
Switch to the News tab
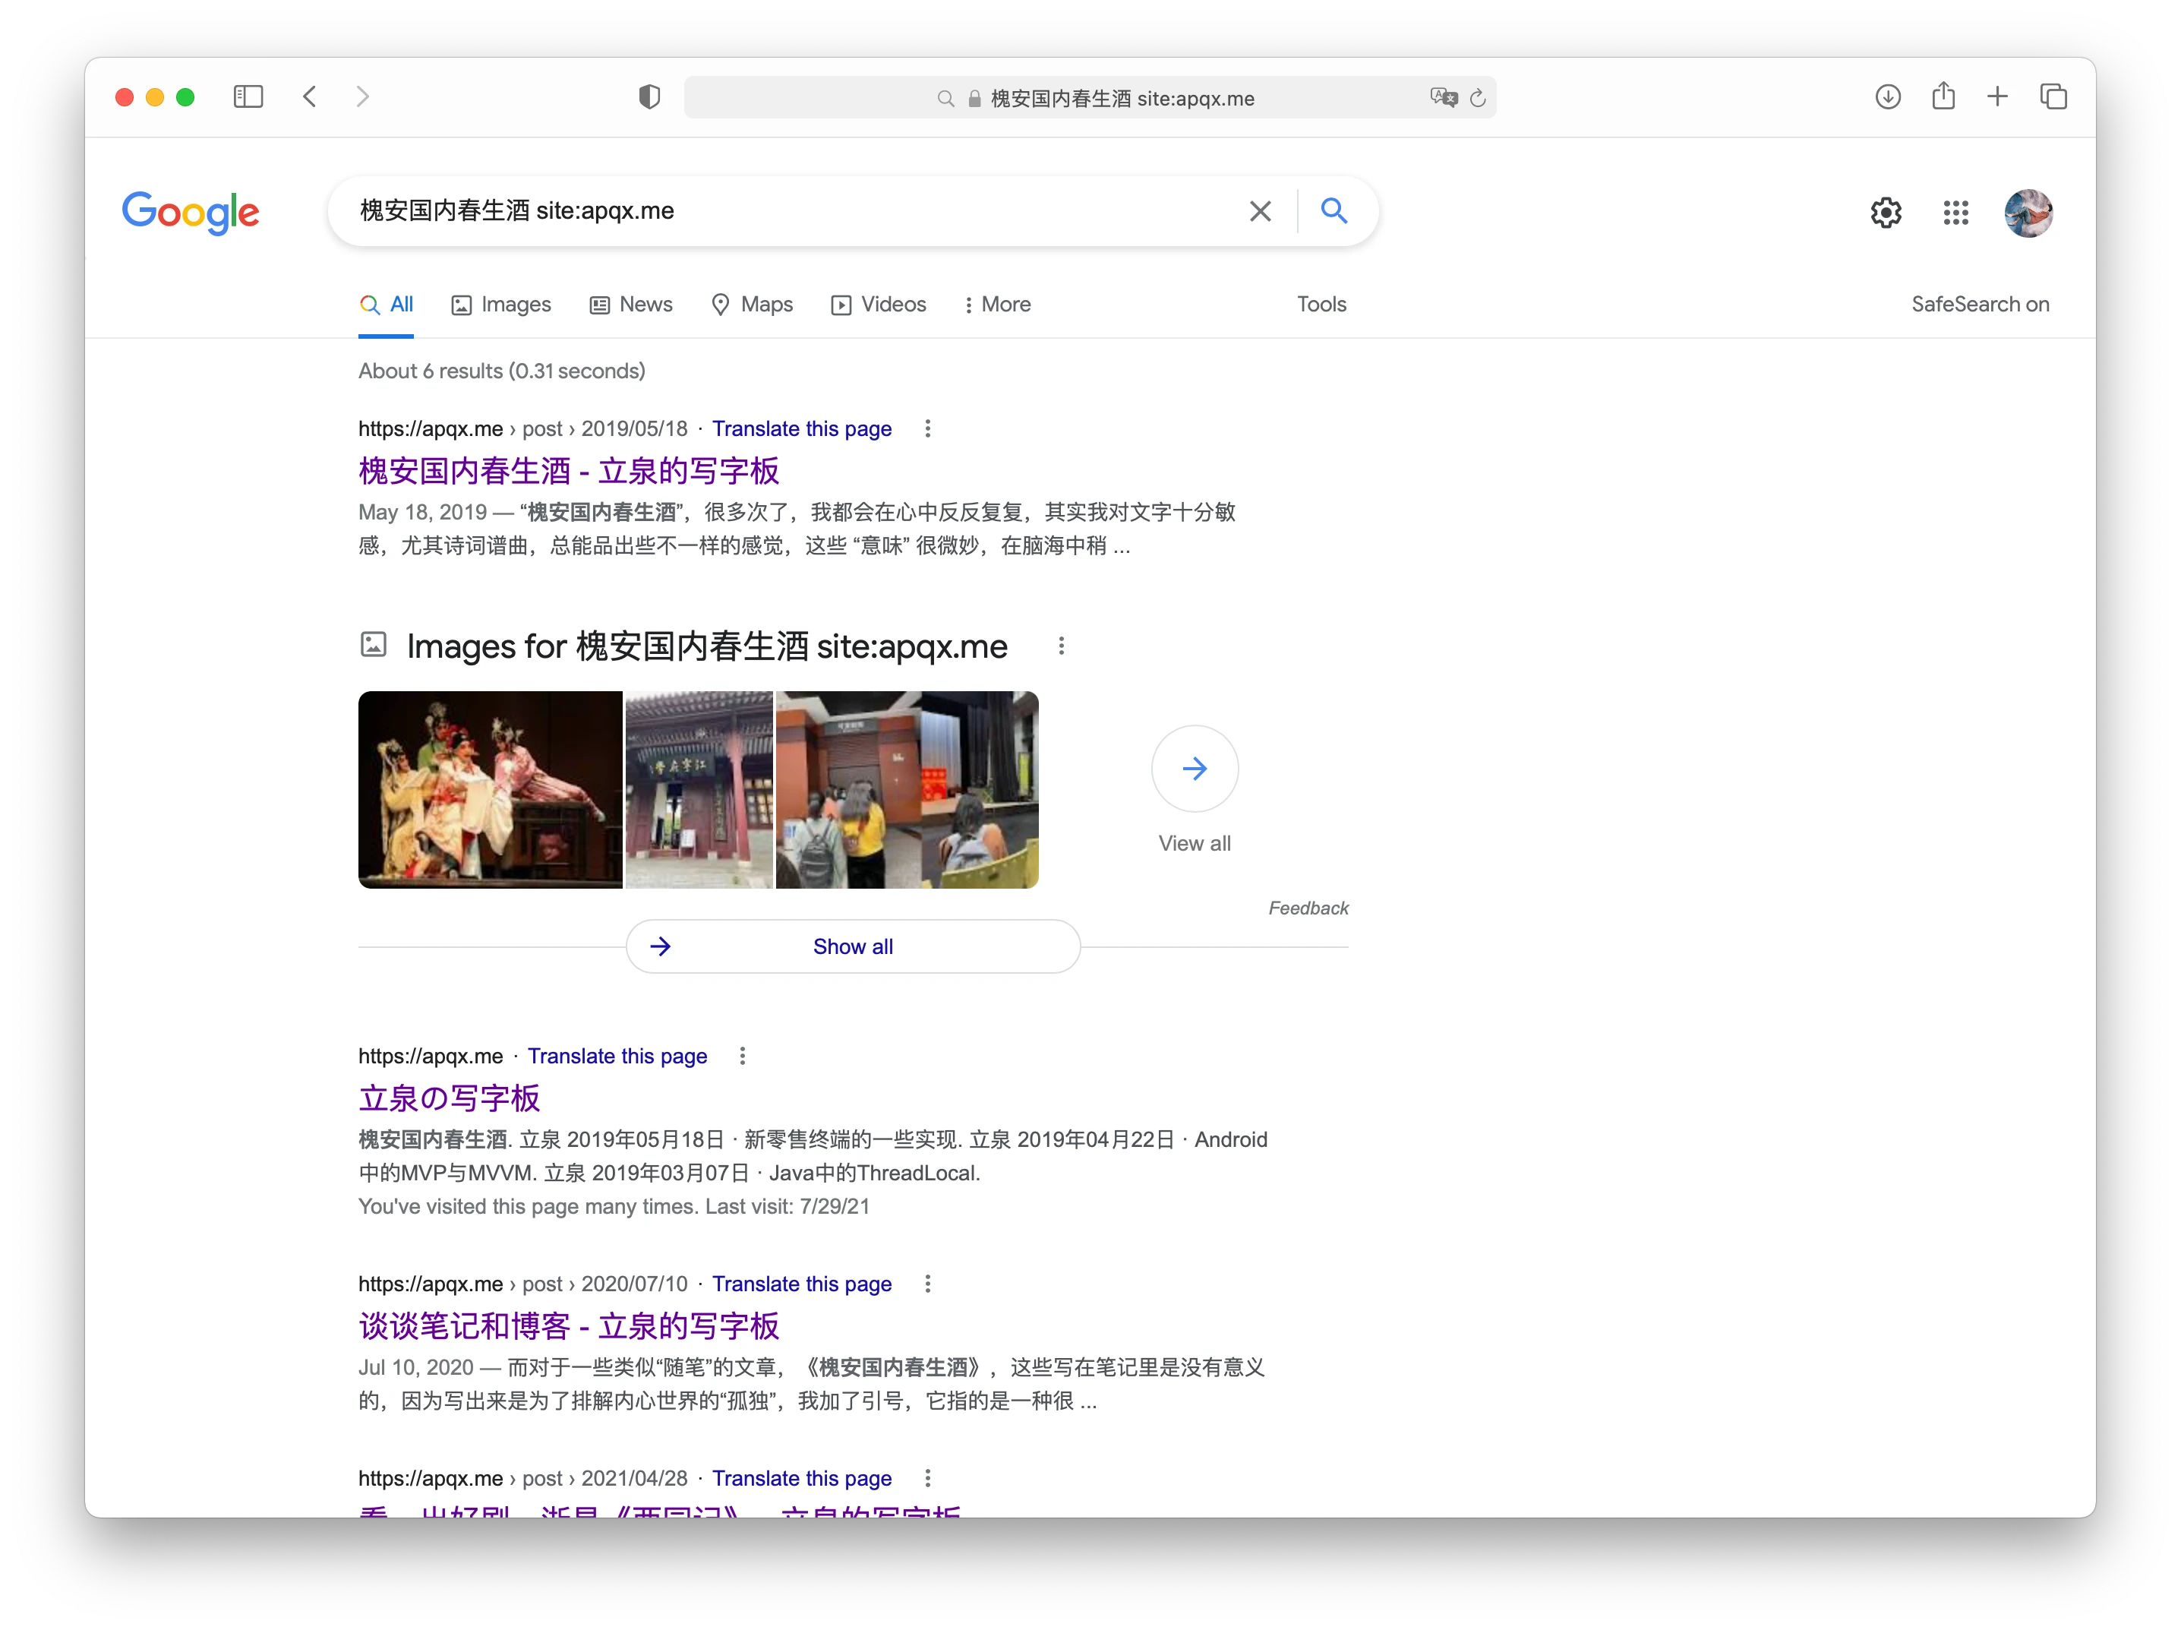pyautogui.click(x=631, y=305)
